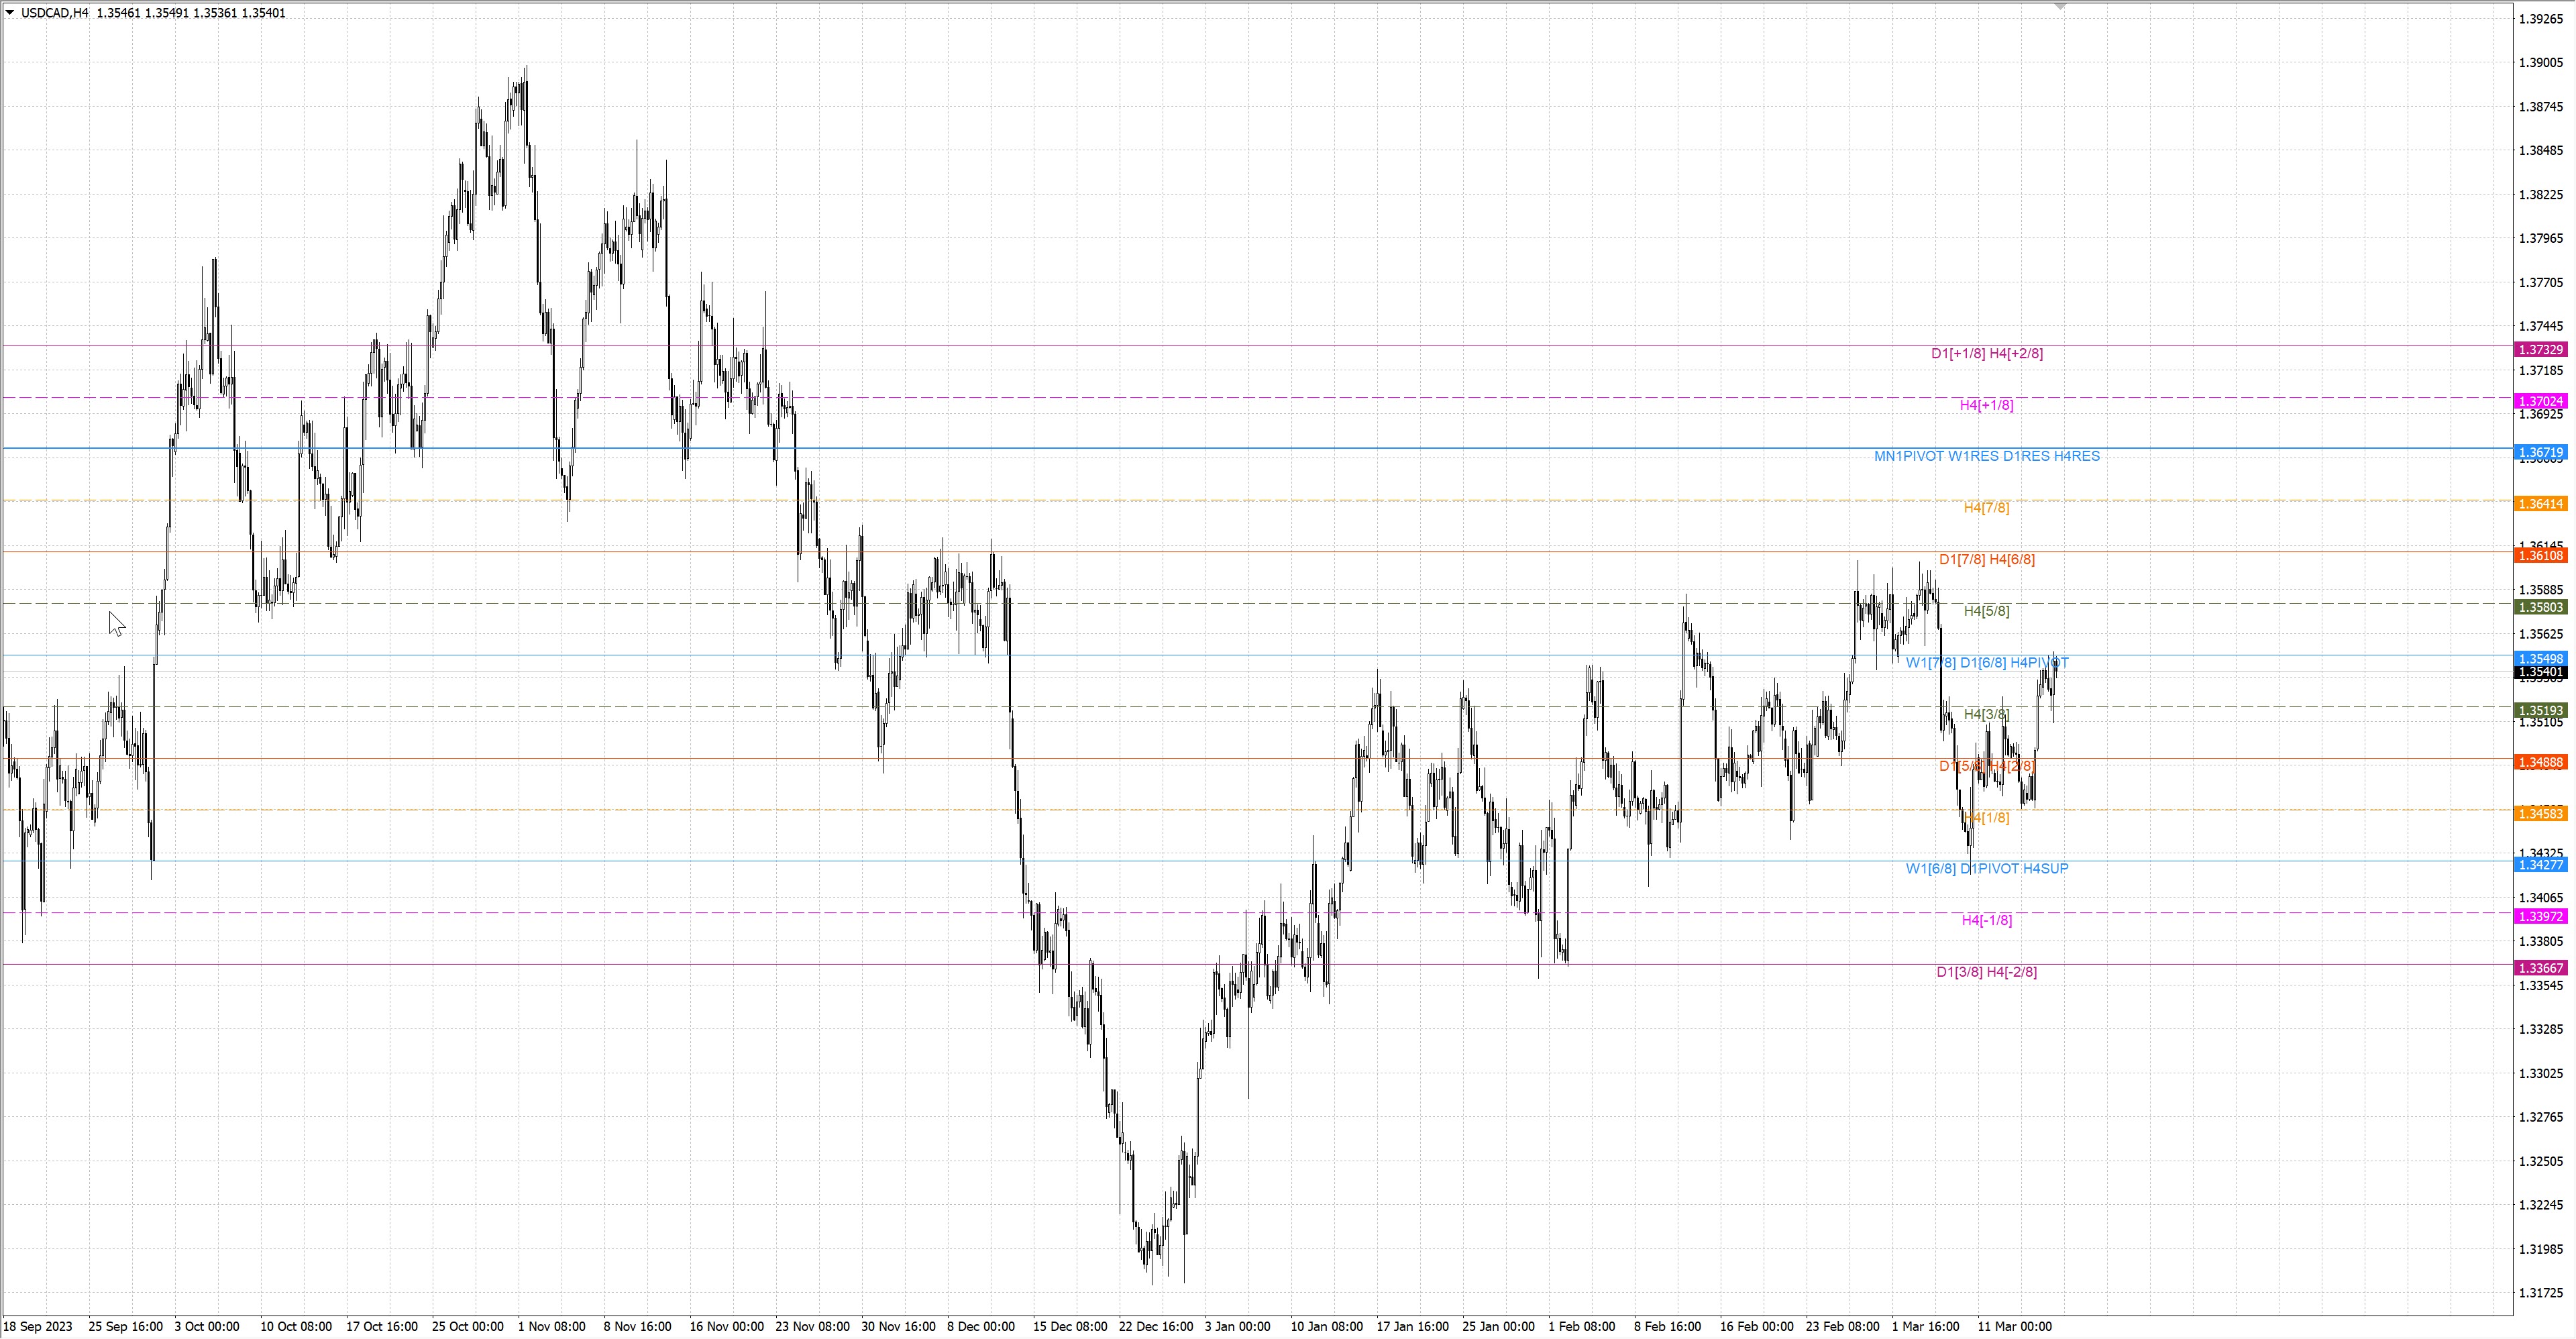This screenshot has width=2576, height=1339.
Task: Click the H4[-1/8] level label
Action: (x=1986, y=920)
